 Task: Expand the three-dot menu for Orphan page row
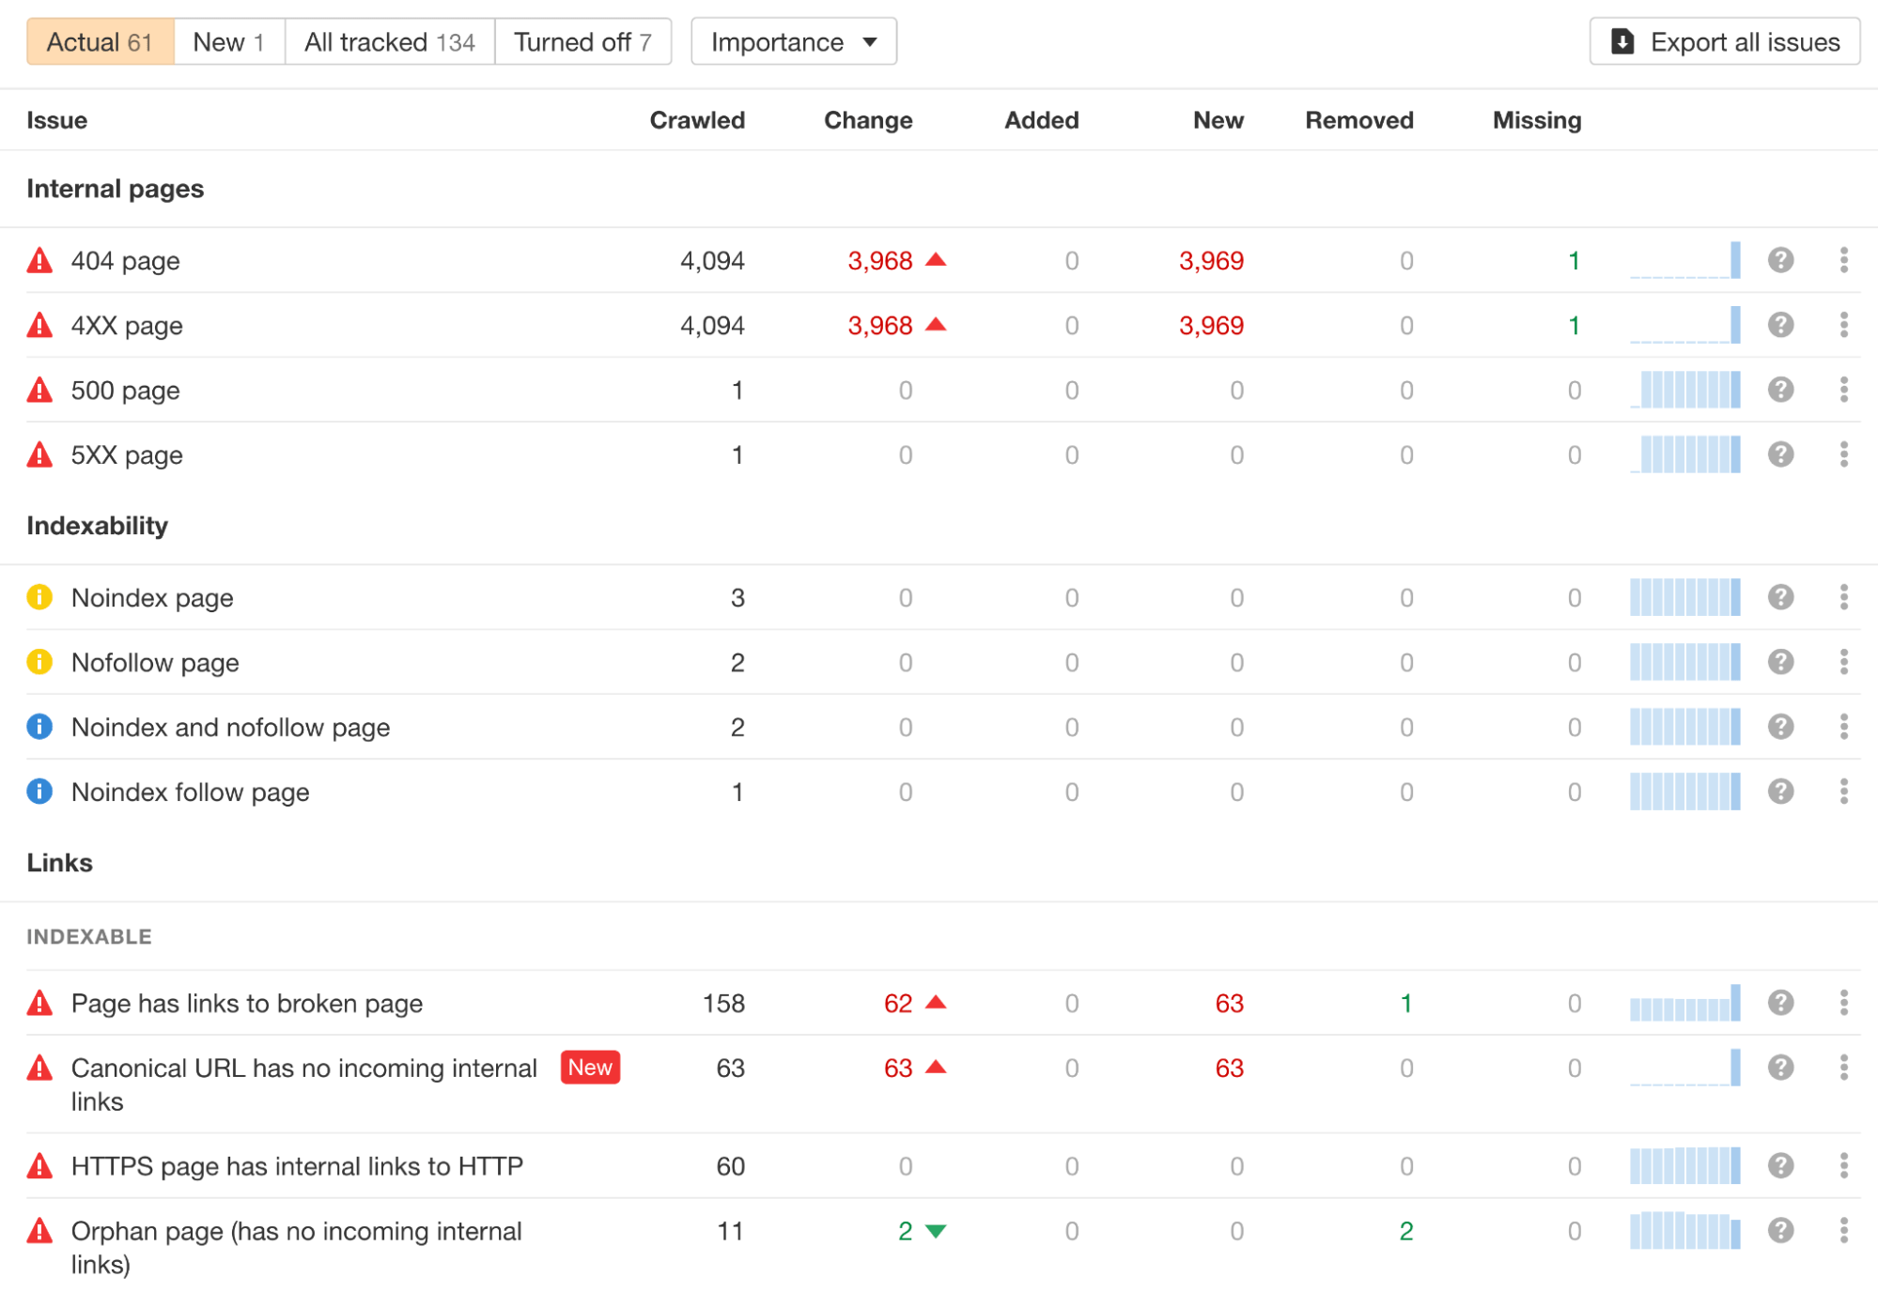tap(1845, 1231)
